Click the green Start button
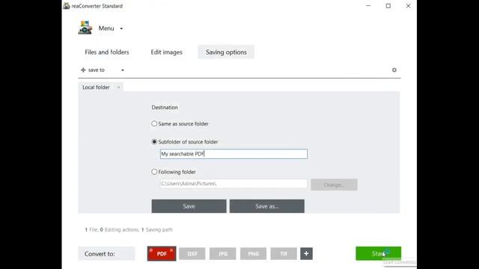Image resolution: width=479 pixels, height=269 pixels. pos(378,253)
